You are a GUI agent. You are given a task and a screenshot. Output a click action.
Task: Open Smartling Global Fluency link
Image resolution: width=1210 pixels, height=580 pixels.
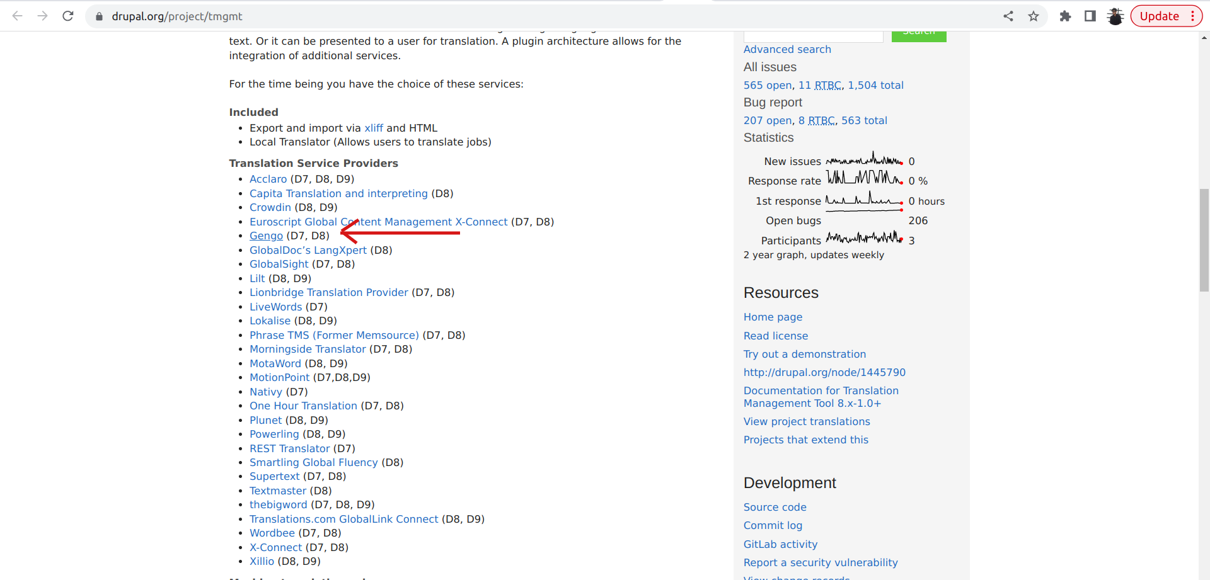[314, 462]
